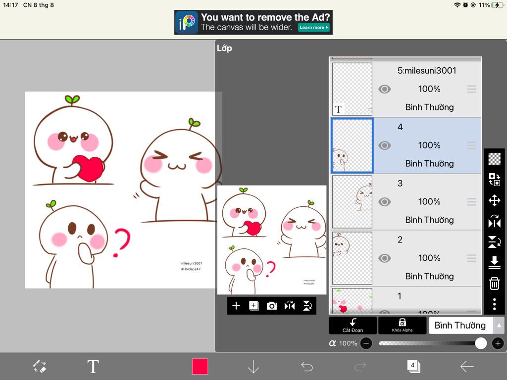The image size is (507, 380).
Task: Click the reorder handle of layer 5:milesuni3001
Action: click(x=472, y=89)
